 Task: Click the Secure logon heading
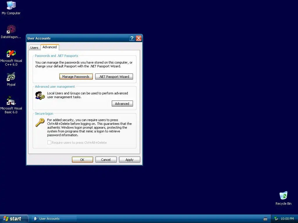44,114
